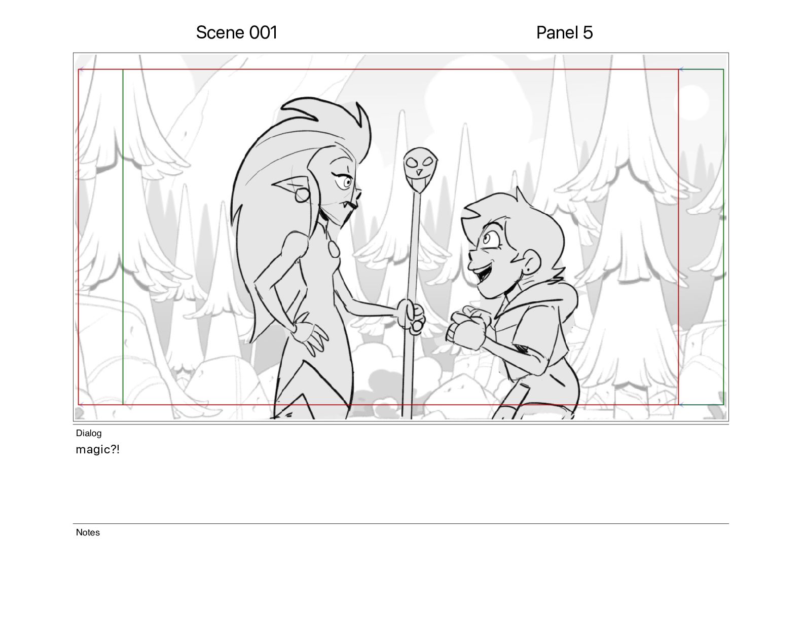The height and width of the screenshot is (620, 803).
Task: Click the 'Dialog' section label
Action: [x=89, y=433]
